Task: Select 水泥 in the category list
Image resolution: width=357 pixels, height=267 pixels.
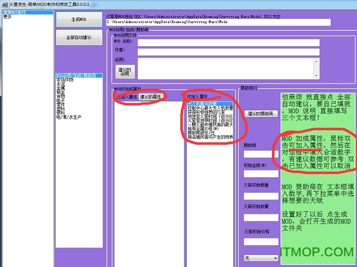Action: [79, 84]
